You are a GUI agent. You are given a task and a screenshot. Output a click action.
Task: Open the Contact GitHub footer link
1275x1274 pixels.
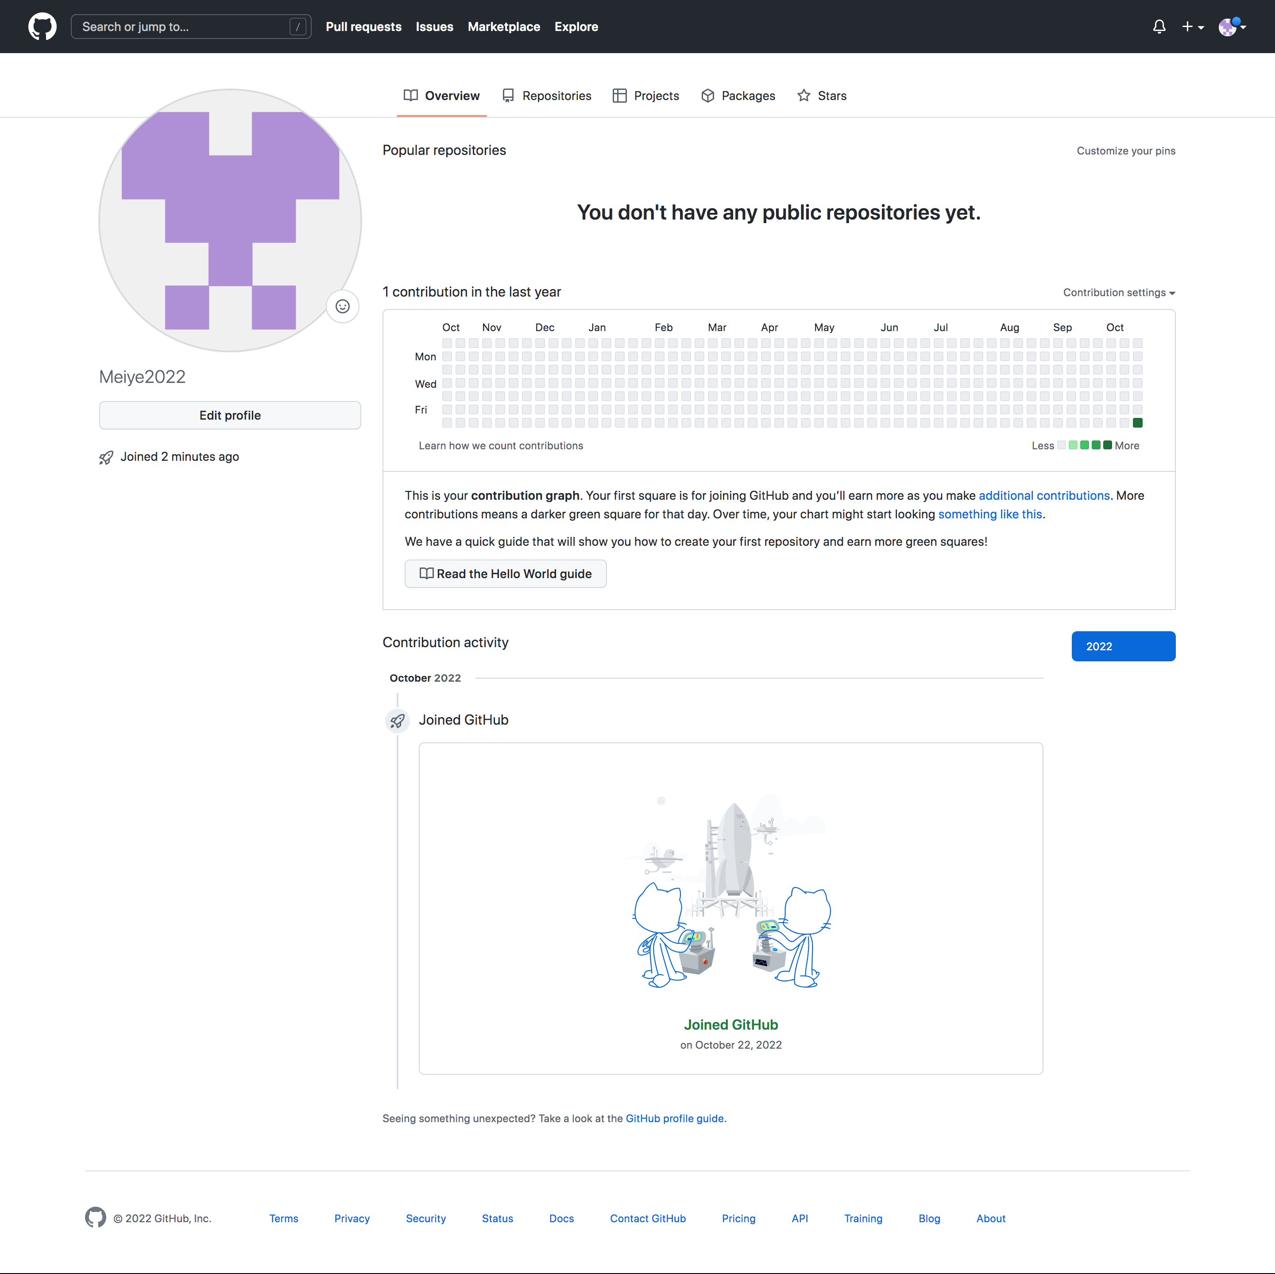(x=648, y=1219)
